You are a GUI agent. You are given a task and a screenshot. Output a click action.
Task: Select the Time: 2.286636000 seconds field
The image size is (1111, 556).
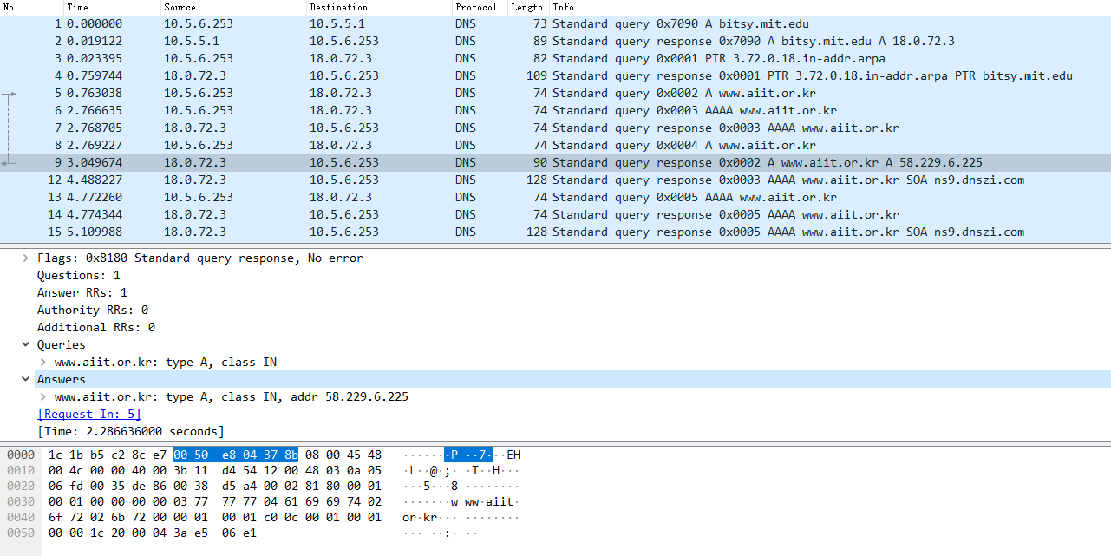click(x=131, y=431)
